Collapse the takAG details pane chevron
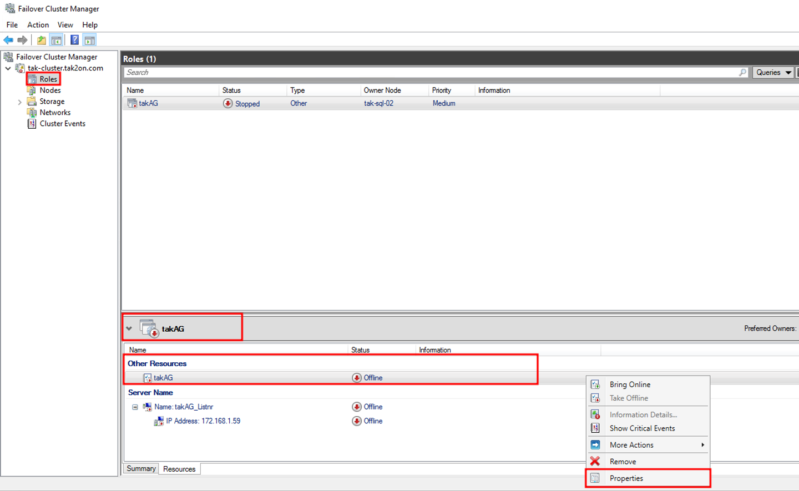This screenshot has height=491, width=799. click(129, 328)
